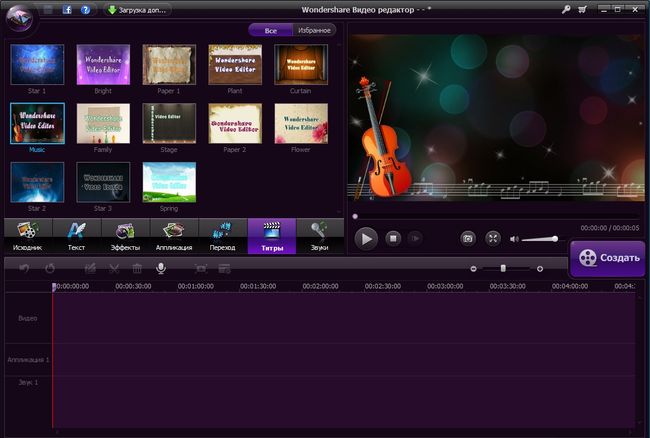The height and width of the screenshot is (438, 650).
Task: Open the Текст tab
Action: click(x=77, y=236)
